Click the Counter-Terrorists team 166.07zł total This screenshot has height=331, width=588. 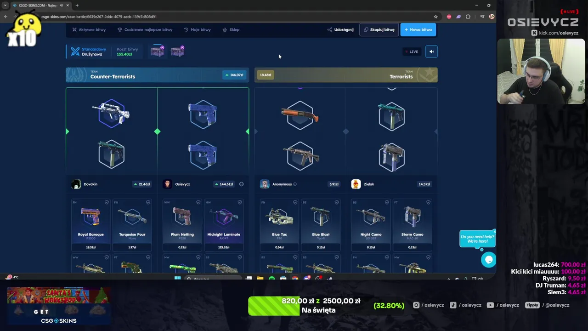234,75
